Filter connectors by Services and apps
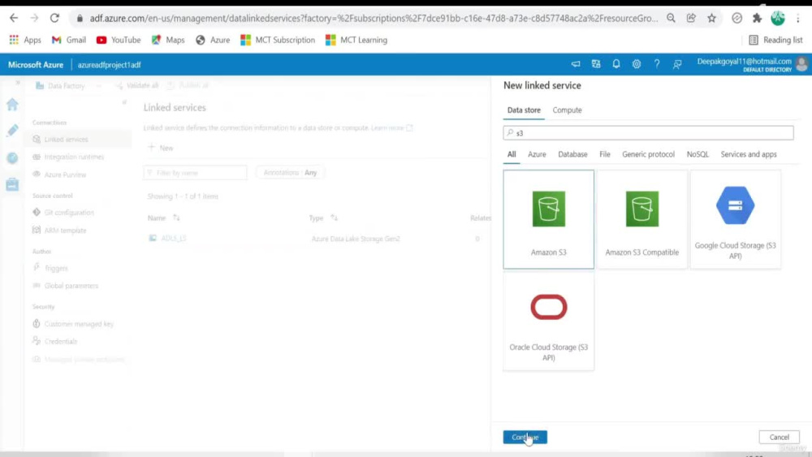 [x=749, y=154]
